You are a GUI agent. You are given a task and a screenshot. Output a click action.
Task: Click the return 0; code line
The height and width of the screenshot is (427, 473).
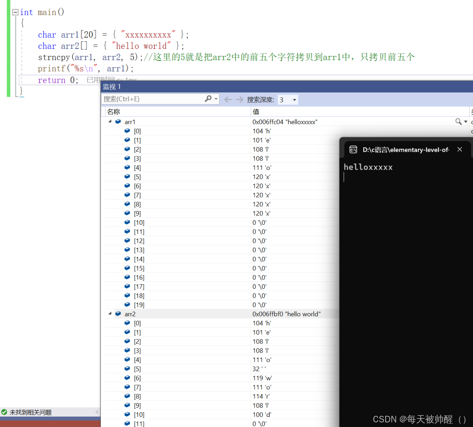point(58,80)
